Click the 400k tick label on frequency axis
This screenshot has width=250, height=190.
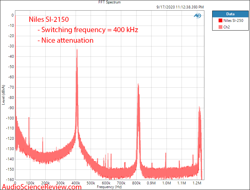76,183
